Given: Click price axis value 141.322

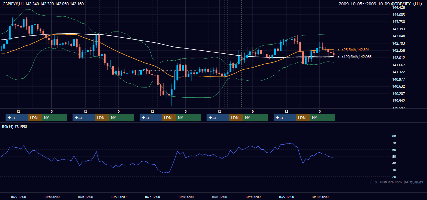Looking at the screenshot, I should [399, 72].
